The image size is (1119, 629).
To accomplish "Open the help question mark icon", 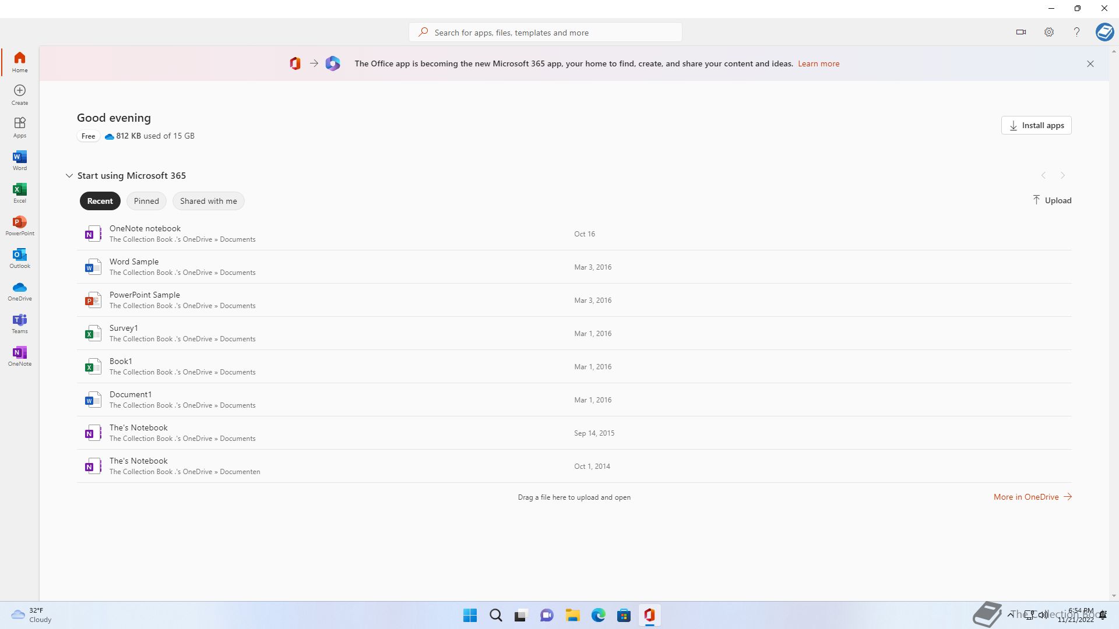I will (1076, 32).
